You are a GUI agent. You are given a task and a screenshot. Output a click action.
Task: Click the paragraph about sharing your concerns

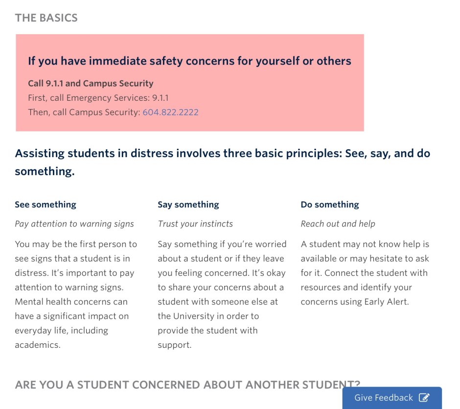click(222, 294)
